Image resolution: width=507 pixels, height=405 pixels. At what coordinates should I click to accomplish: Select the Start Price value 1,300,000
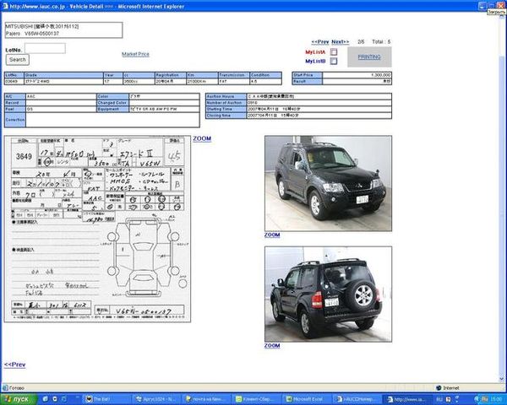pos(357,75)
